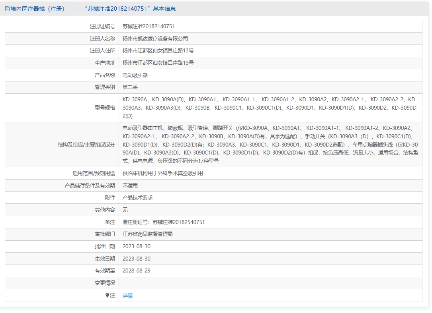Select expiry date 2028-08-29
Screen dimensions: 432x313
tap(137, 270)
